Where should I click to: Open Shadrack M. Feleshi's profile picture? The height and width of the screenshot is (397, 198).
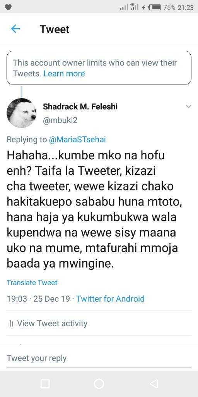(x=22, y=113)
